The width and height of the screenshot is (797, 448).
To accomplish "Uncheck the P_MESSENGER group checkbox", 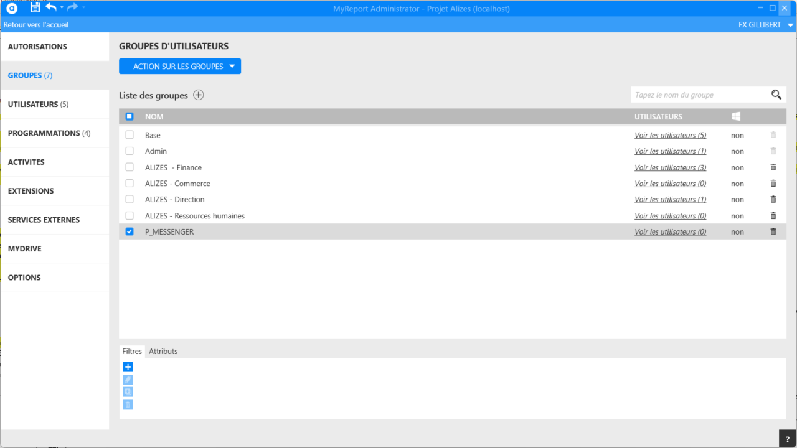I will (130, 231).
